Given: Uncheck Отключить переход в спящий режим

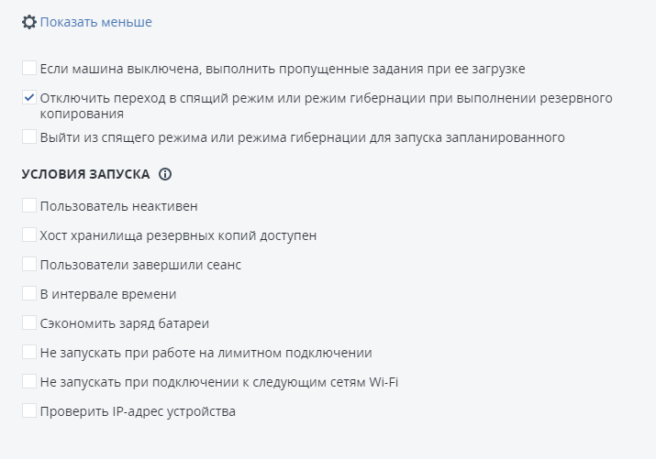Looking at the screenshot, I should pyautogui.click(x=29, y=97).
